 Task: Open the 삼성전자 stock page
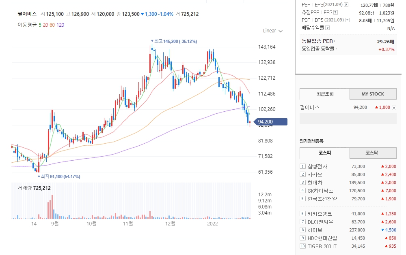coord(317,166)
